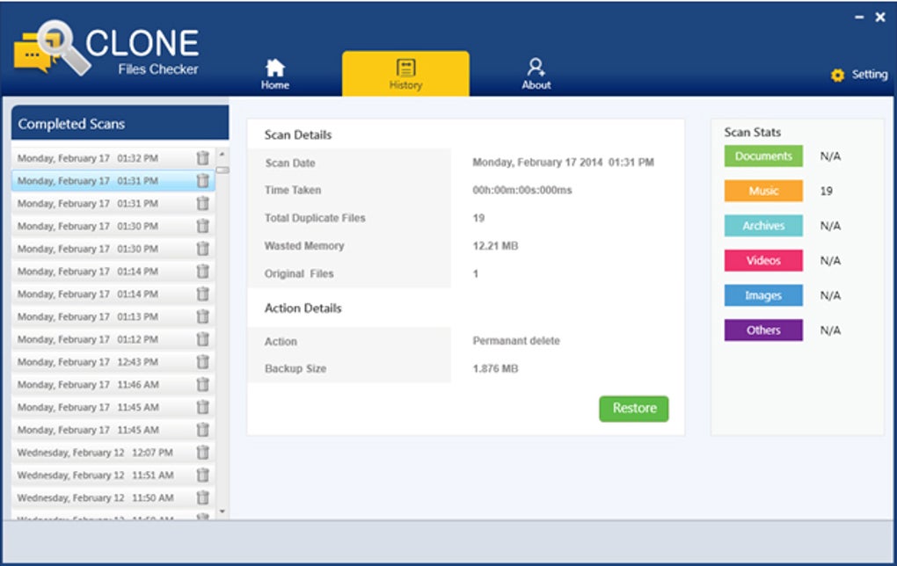This screenshot has height=566, width=897.
Task: Click scroll-up arrow in Completed Scans
Action: pos(222,155)
